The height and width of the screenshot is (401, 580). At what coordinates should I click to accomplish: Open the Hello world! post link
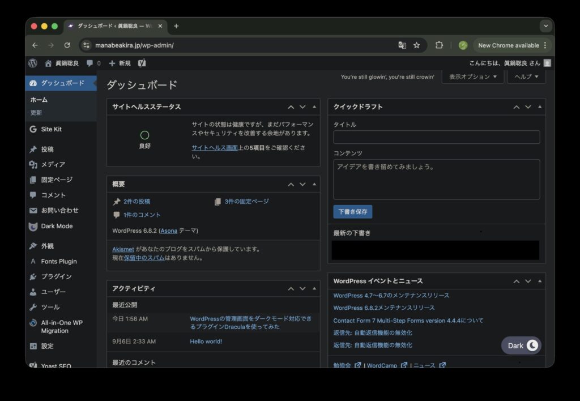click(206, 342)
